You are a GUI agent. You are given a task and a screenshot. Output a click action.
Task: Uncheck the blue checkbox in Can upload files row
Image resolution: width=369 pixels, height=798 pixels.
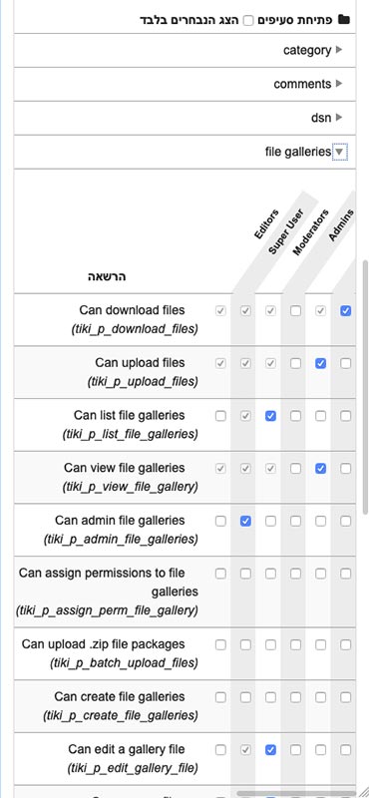pyautogui.click(x=320, y=363)
